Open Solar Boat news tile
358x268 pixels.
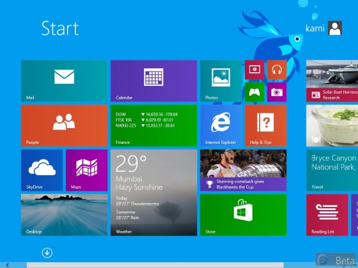[x=332, y=81]
